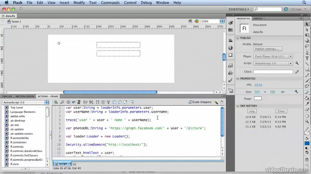The width and height of the screenshot is (311, 174).
Task: Open the stage zoom 100% dropdown
Action: [x=222, y=21]
